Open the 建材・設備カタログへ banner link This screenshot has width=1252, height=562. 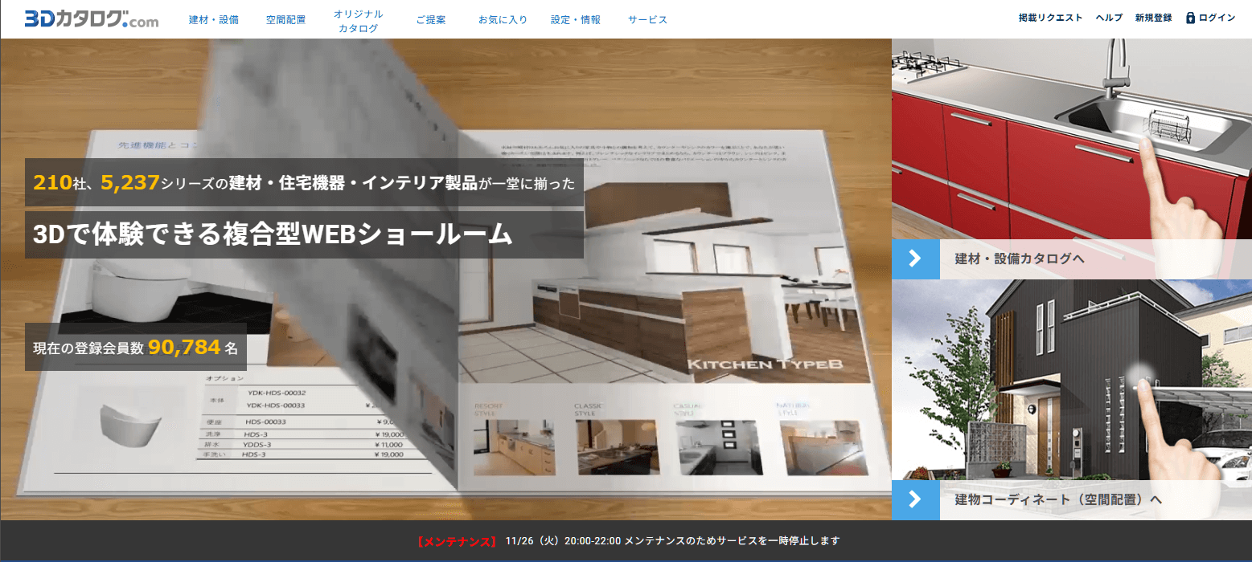pos(1020,259)
